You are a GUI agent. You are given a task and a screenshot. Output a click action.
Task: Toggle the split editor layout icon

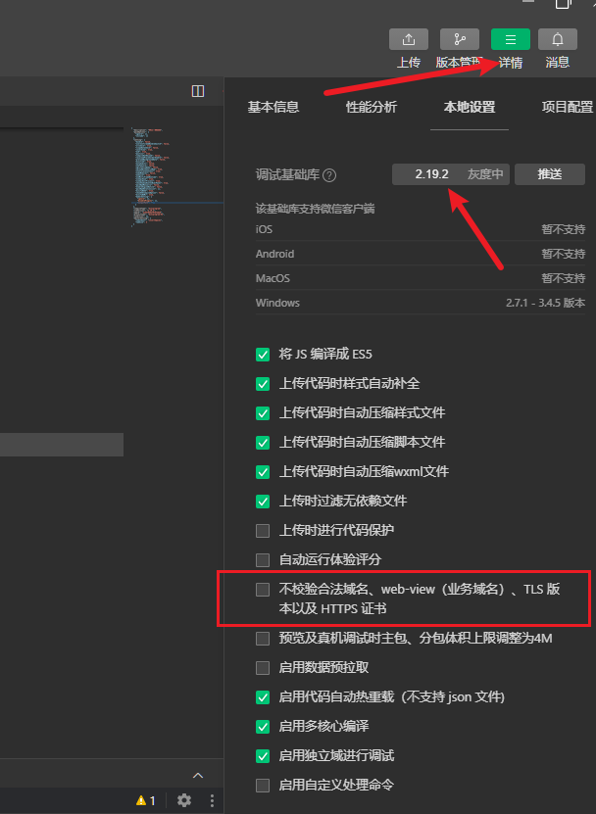point(198,91)
